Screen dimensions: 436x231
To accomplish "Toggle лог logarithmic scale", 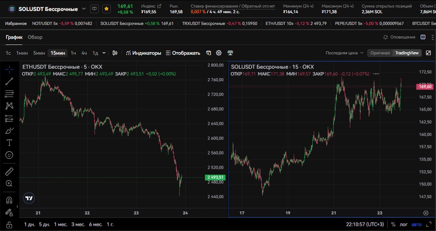I will 403,224.
